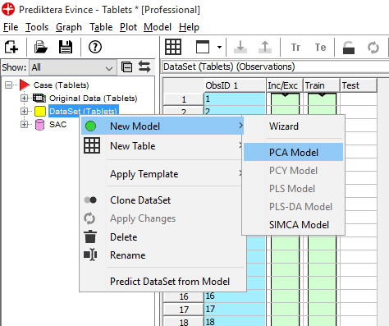This screenshot has width=389, height=326.
Task: Toggle the Test cell in row 1
Action: click(x=359, y=99)
